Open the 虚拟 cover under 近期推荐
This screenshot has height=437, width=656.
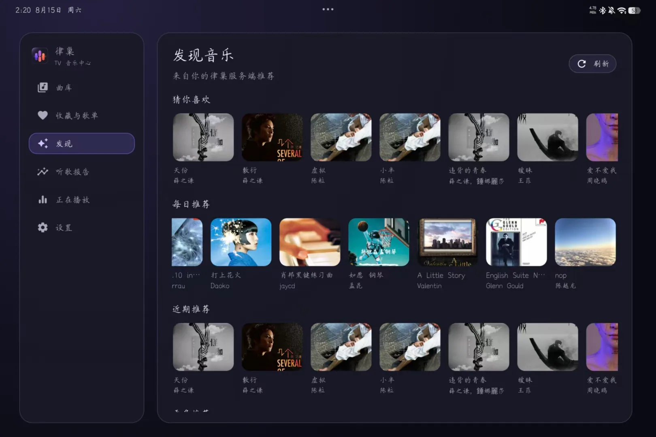coord(341,347)
